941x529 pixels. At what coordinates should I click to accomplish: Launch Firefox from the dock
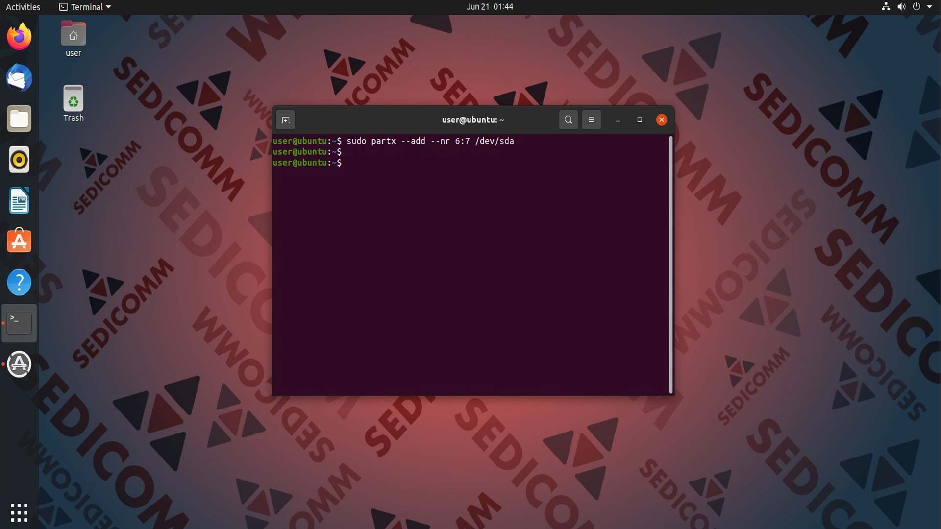coord(19,37)
